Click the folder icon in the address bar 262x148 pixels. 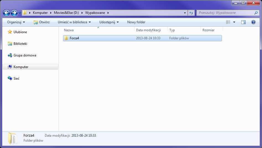[x=25, y=13]
